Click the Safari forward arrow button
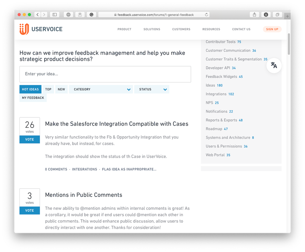This screenshot has height=252, width=305. pos(44,15)
